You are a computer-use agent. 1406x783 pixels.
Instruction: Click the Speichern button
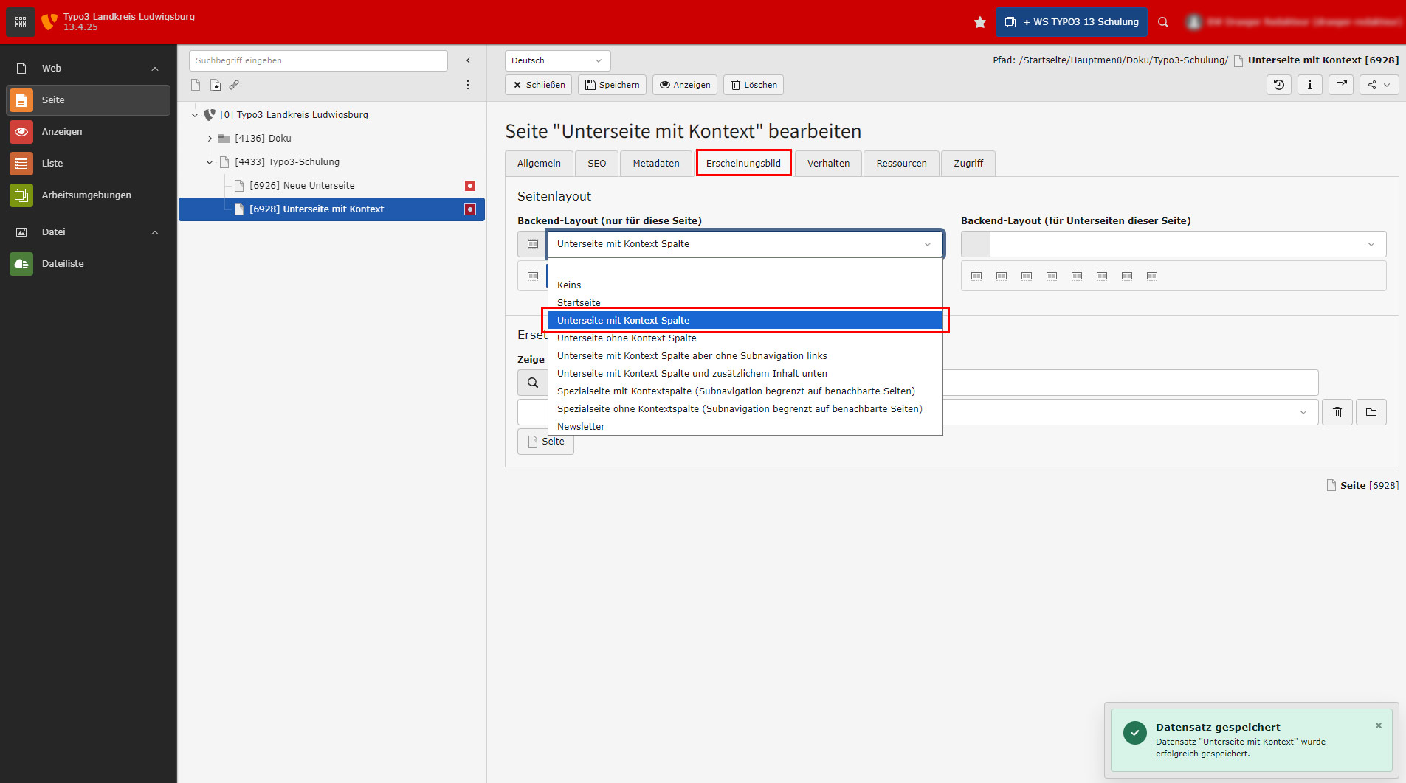click(612, 85)
